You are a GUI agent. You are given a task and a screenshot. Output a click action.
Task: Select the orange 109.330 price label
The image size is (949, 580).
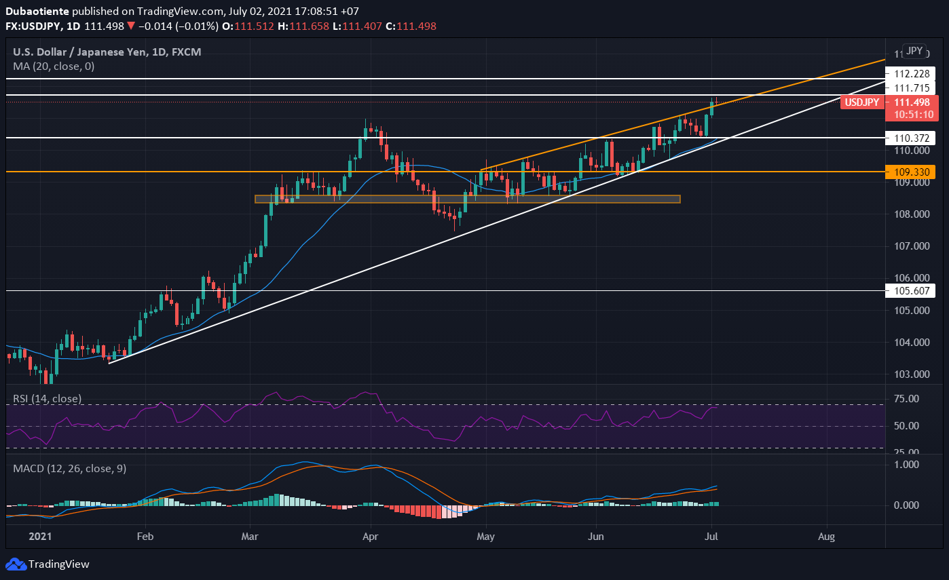912,172
